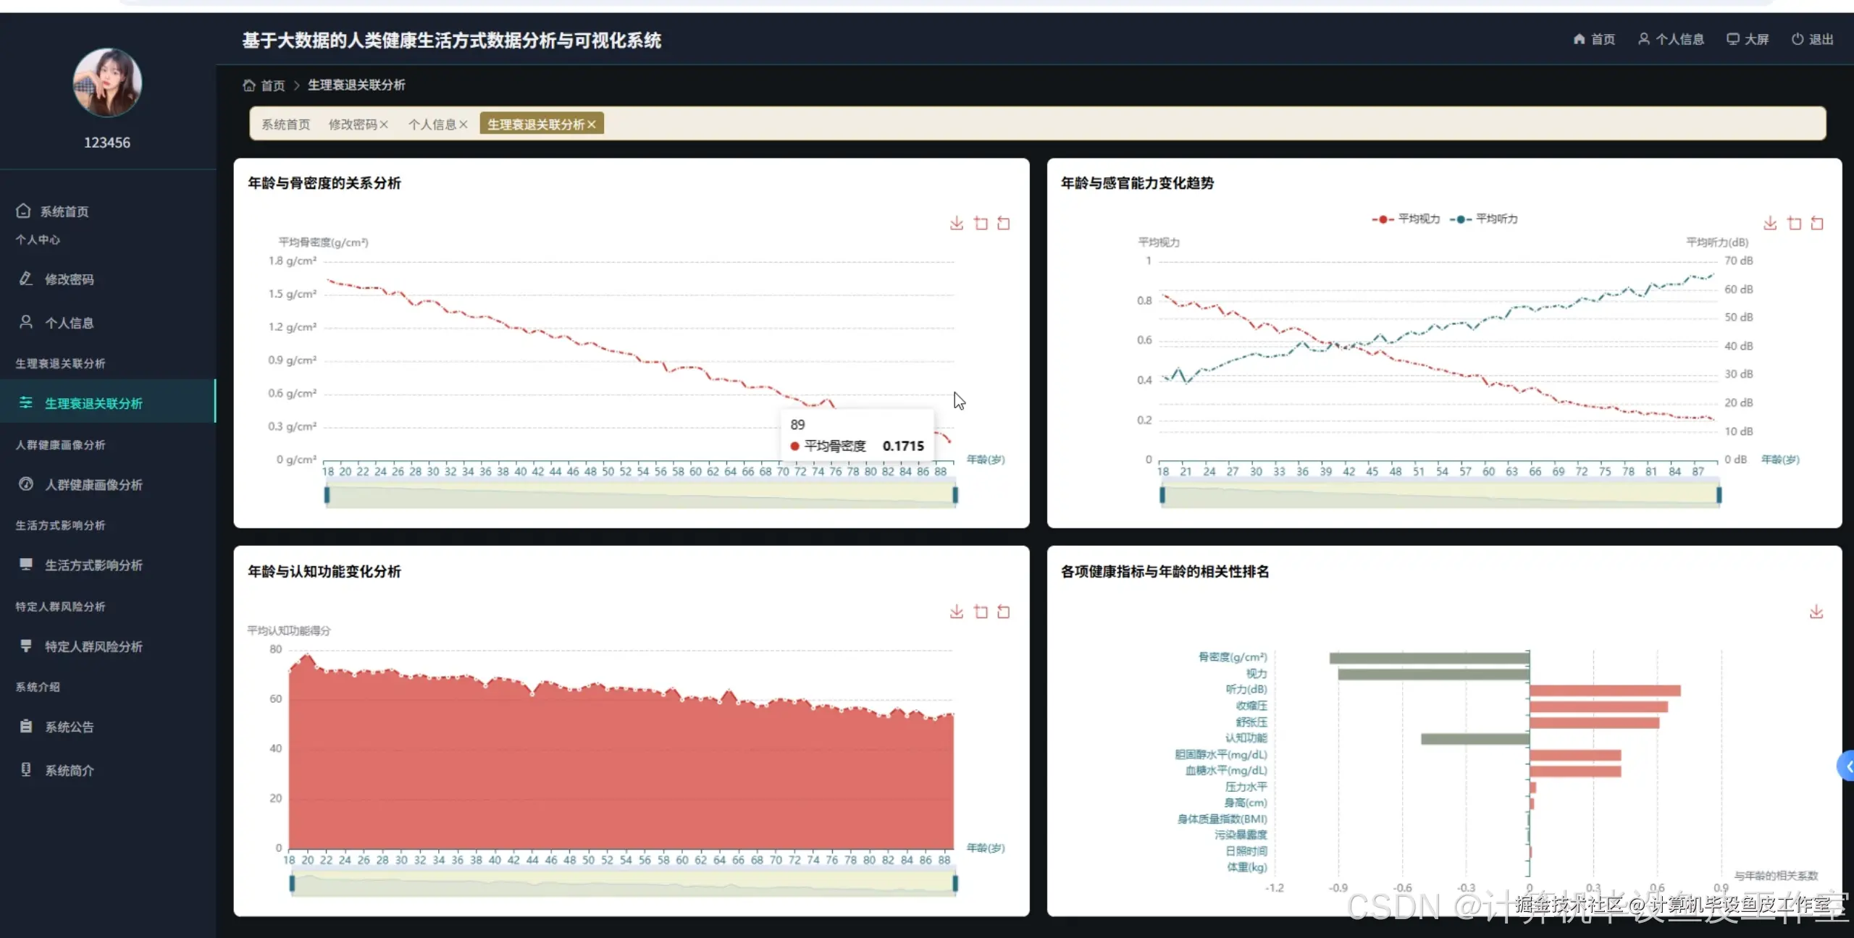
Task: Click save icon on cognitive function chart
Action: tap(956, 612)
